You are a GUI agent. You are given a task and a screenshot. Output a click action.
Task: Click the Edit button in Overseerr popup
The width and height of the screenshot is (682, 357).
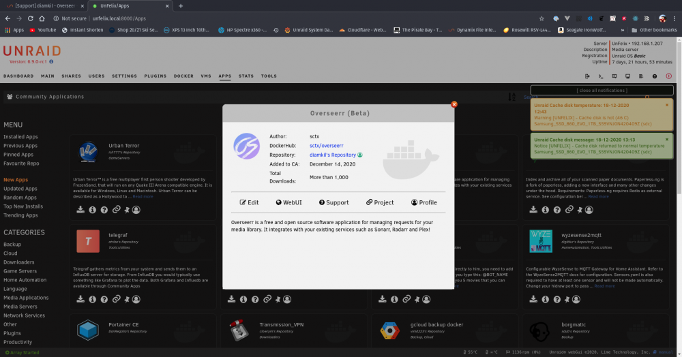249,202
